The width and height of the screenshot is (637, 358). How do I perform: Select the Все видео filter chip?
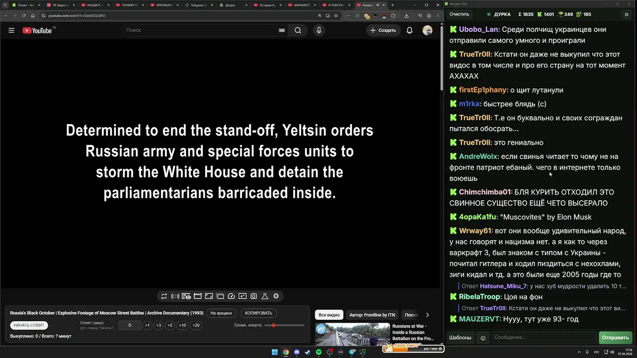pyautogui.click(x=329, y=315)
